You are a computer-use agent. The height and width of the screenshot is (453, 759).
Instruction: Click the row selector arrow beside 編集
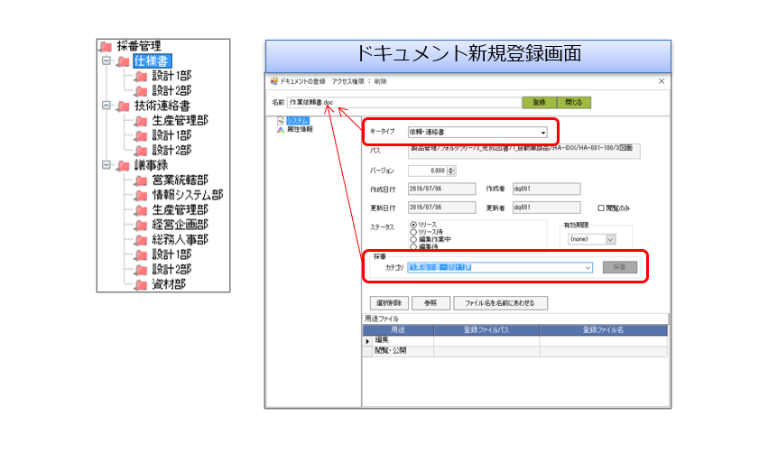367,341
